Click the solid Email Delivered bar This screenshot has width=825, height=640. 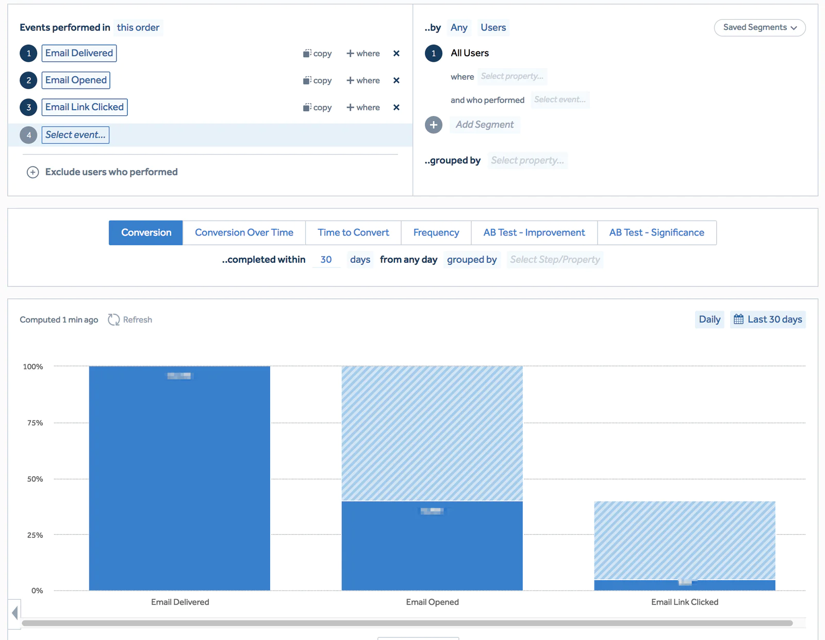click(179, 479)
